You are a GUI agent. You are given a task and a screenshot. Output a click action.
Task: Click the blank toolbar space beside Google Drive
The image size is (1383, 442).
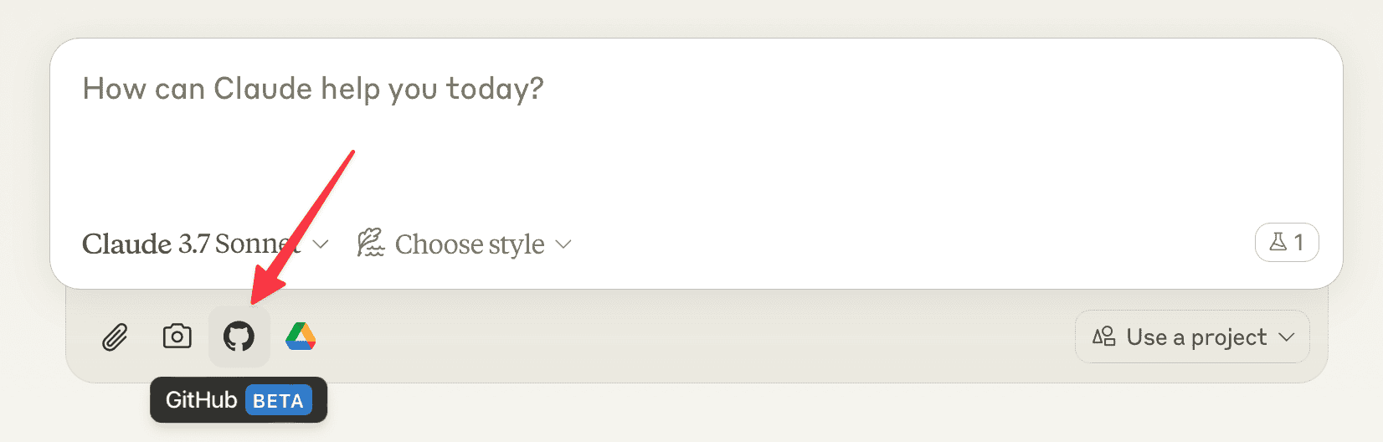670,337
